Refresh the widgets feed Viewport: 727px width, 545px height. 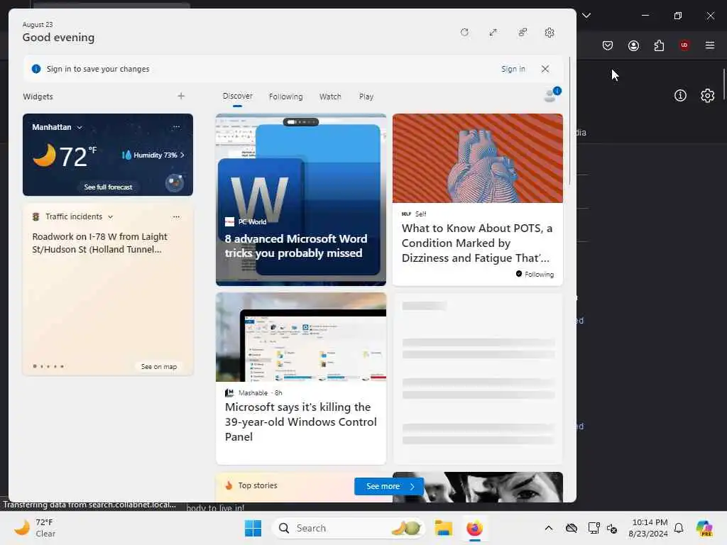pyautogui.click(x=464, y=33)
